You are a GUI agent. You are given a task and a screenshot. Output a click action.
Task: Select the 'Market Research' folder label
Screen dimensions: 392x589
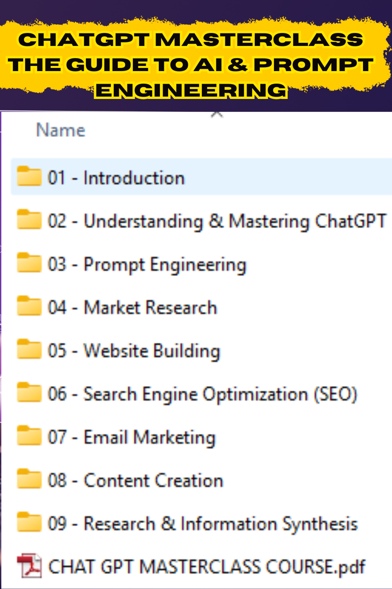pyautogui.click(x=151, y=307)
